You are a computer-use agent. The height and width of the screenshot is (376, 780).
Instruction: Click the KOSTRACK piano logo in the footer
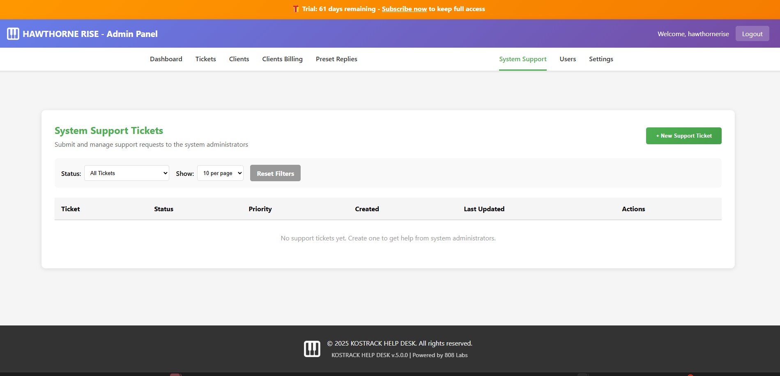312,348
